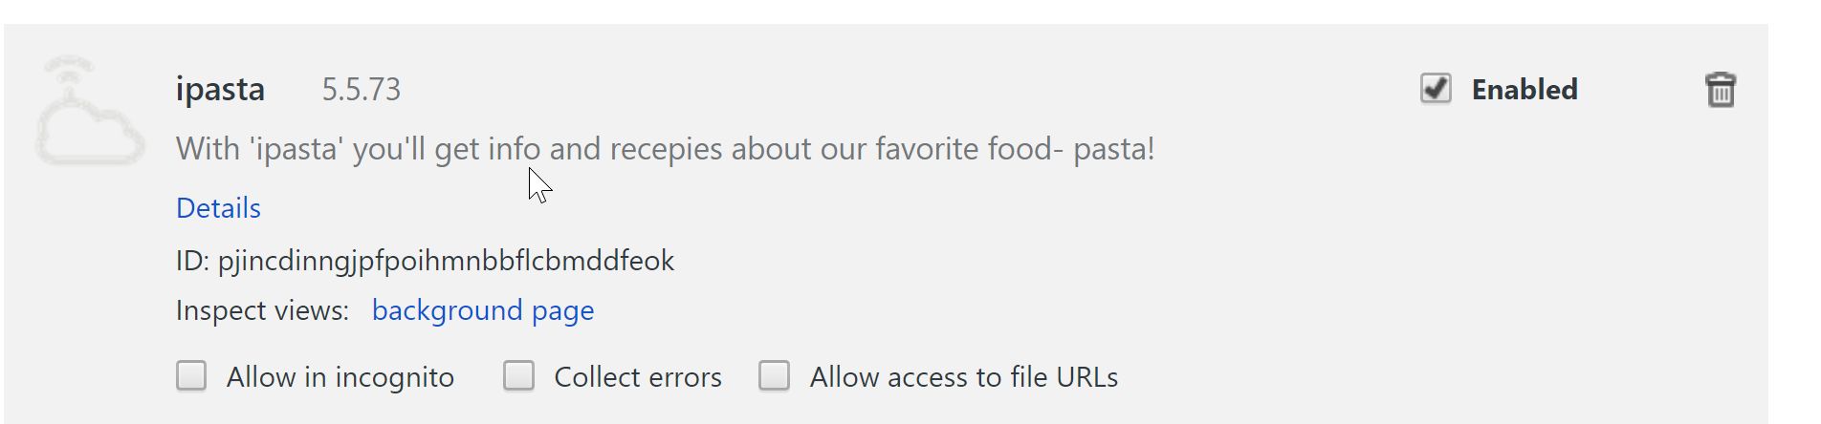Click the 'Inspect views:' label
This screenshot has width=1821, height=424.
[262, 310]
